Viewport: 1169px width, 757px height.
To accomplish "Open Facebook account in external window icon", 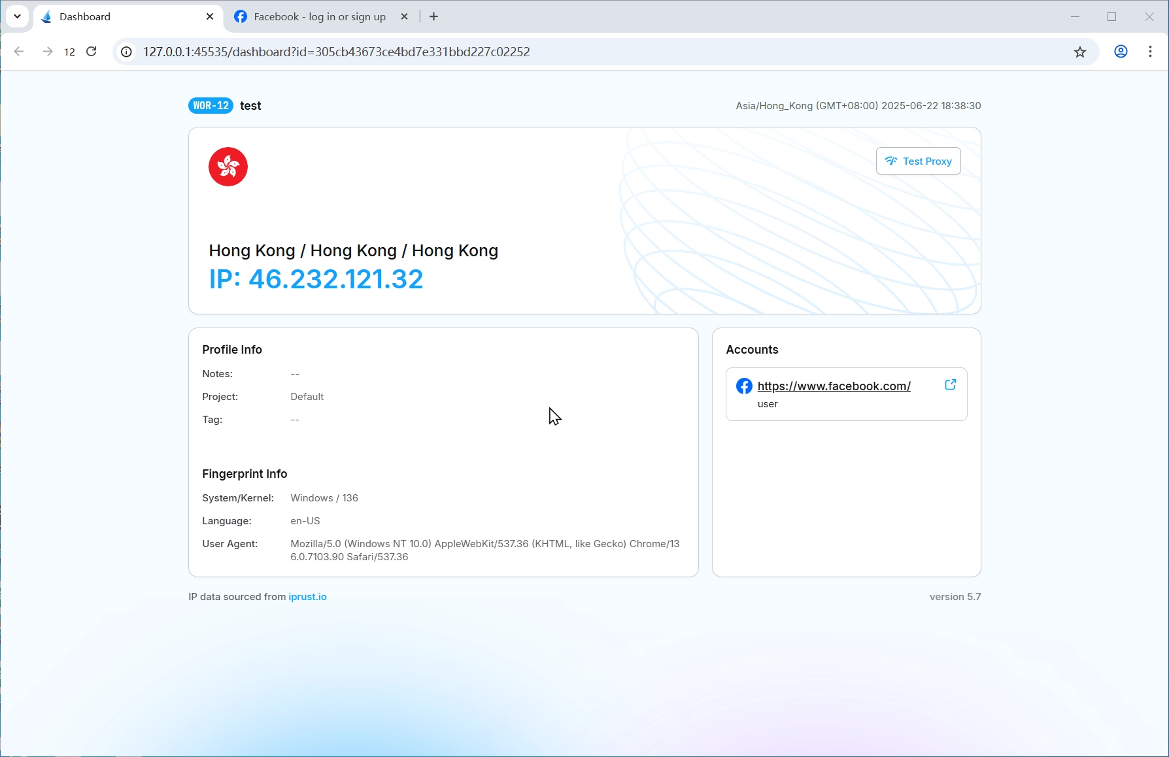I will pyautogui.click(x=950, y=385).
